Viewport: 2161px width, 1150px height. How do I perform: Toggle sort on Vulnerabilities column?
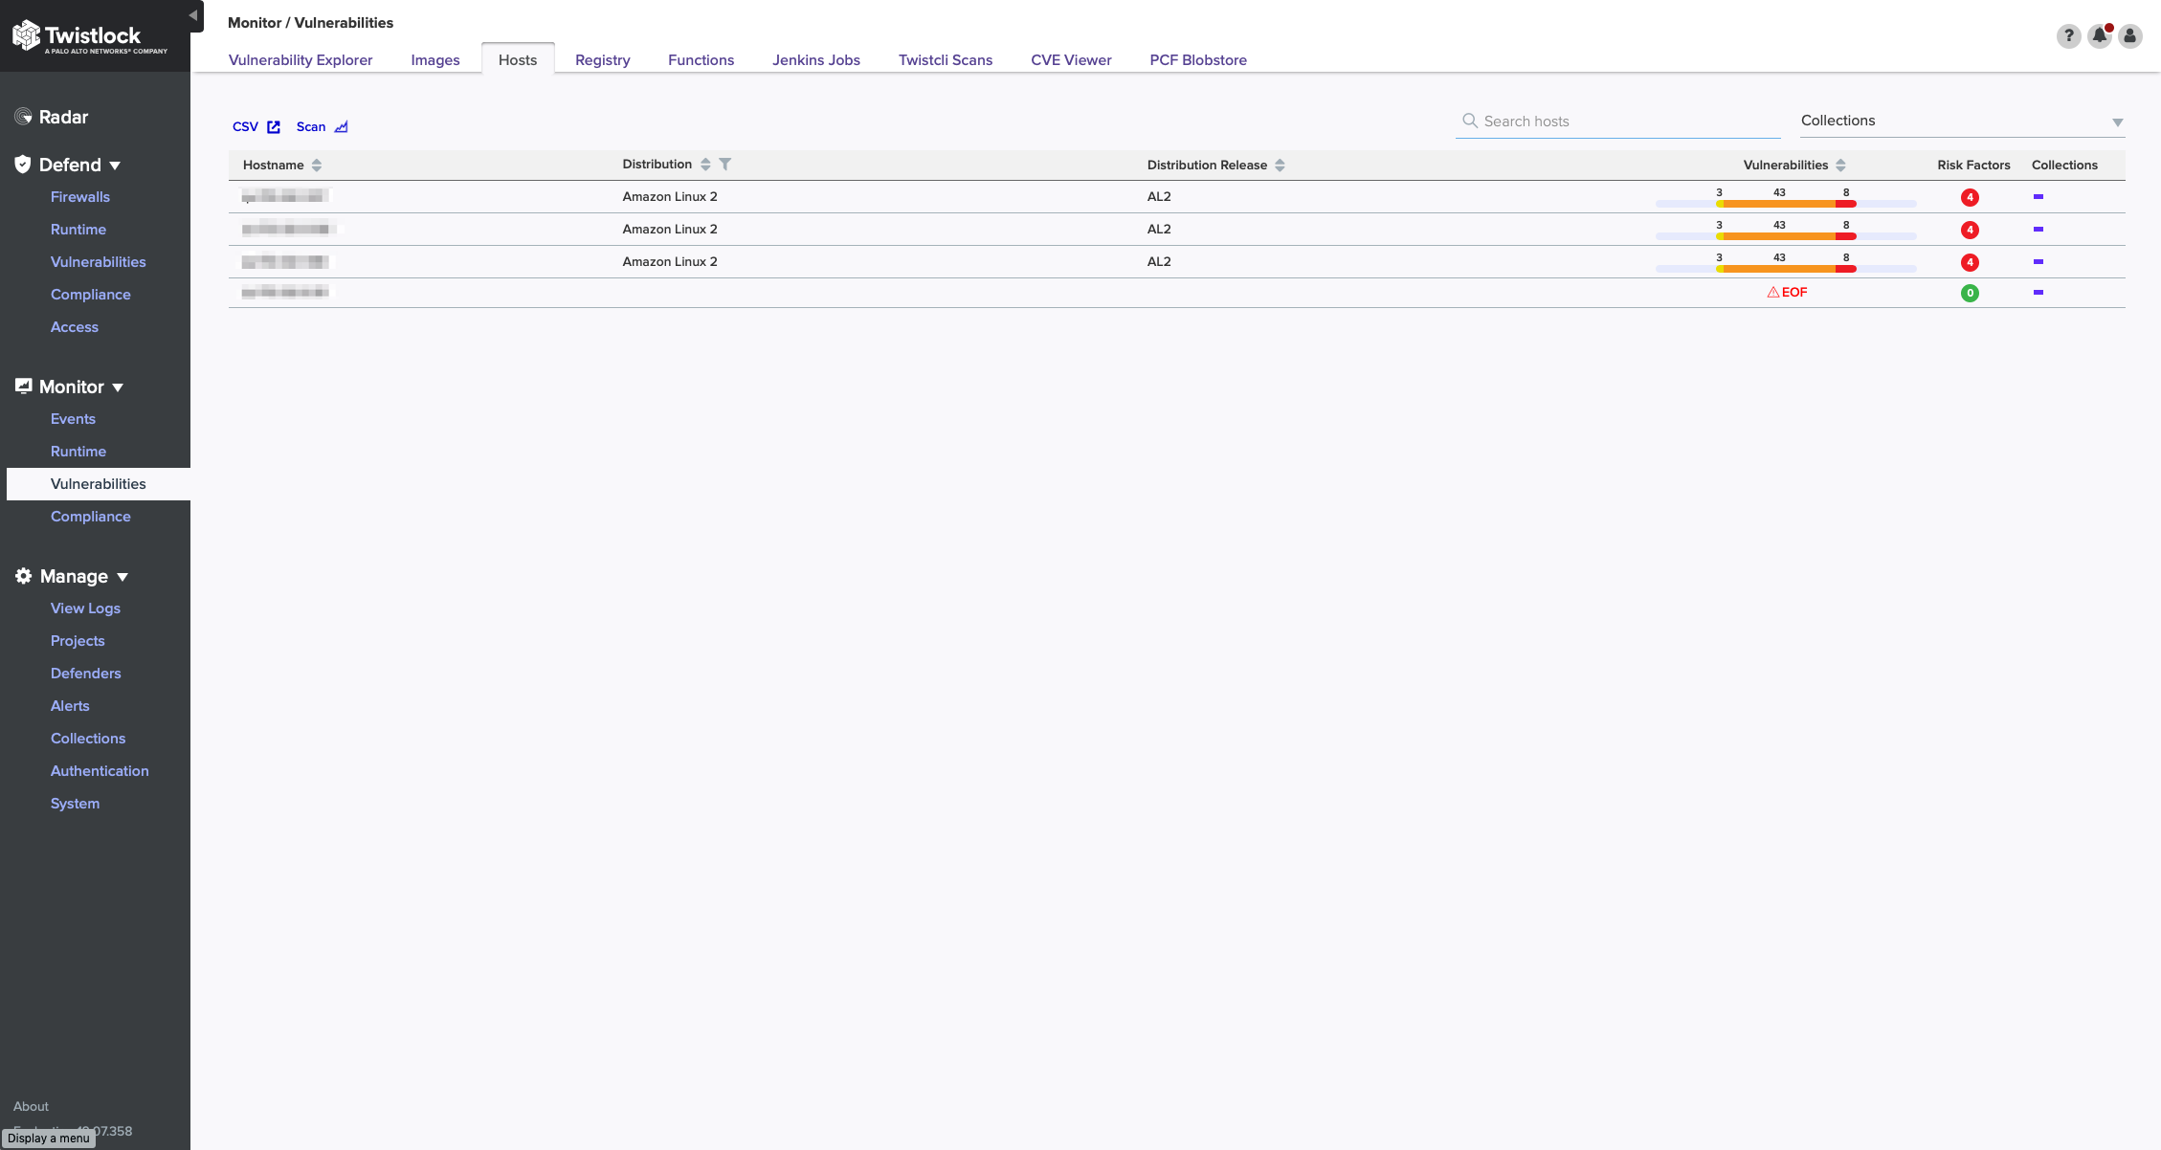coord(1840,166)
